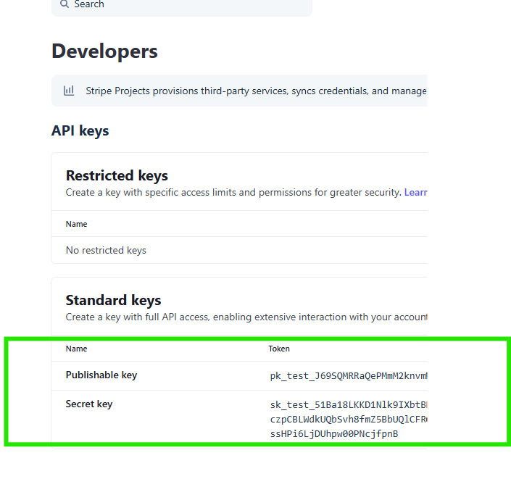The width and height of the screenshot is (511, 479).
Task: Click the bar chart icon in Stripe Projects banner
Action: (x=69, y=91)
